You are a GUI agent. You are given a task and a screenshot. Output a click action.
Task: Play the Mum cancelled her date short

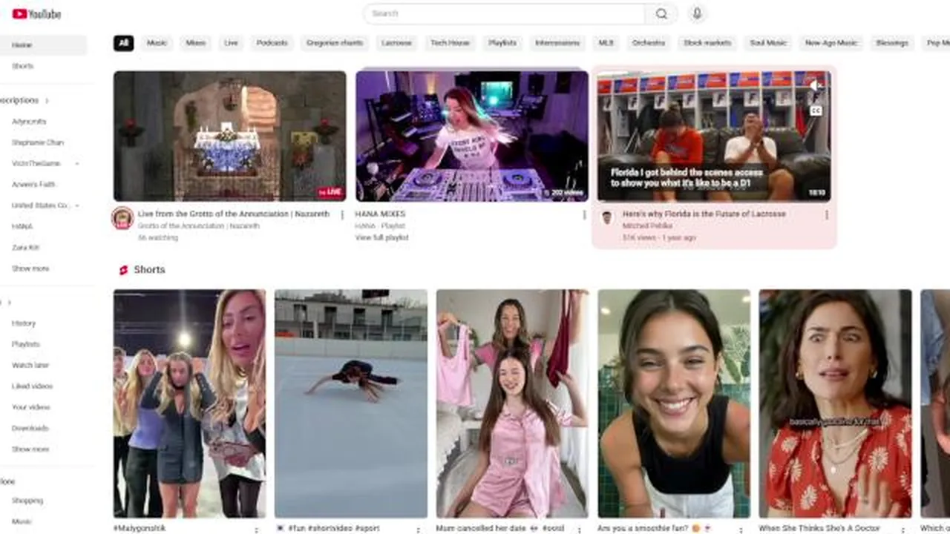(512, 403)
